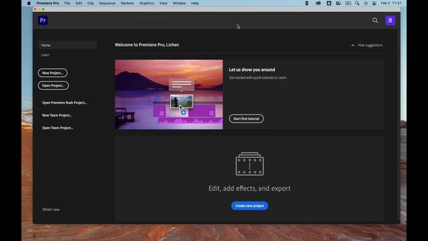
Task: Click Start first tutorial button
Action: tap(246, 118)
